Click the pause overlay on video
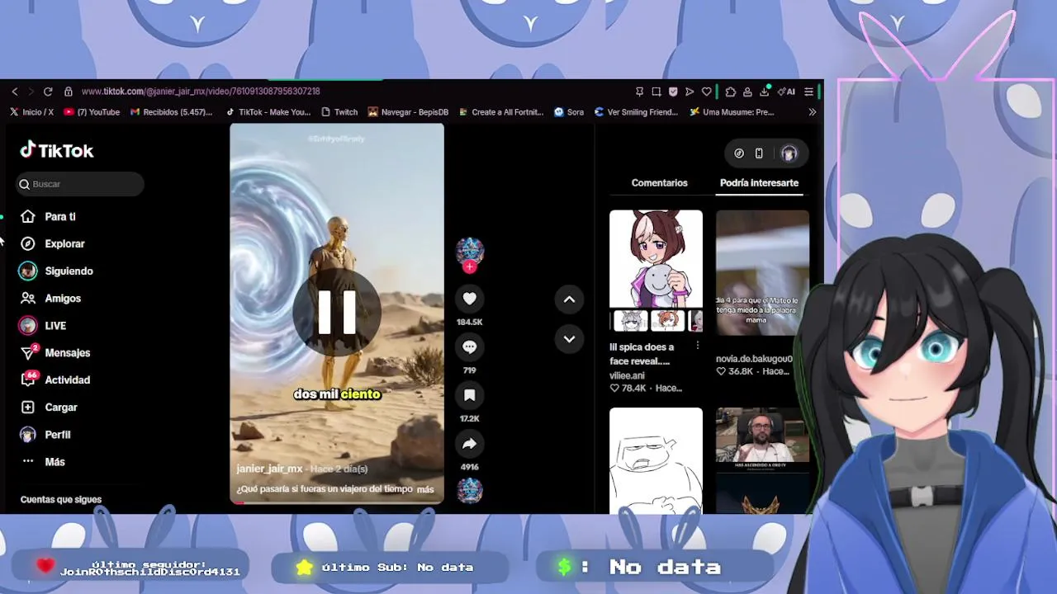1057x594 pixels. coord(337,313)
